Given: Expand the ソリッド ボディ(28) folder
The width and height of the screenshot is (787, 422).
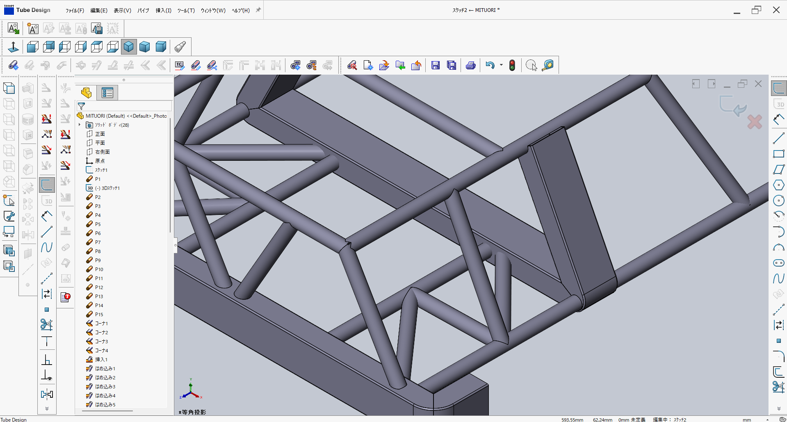Looking at the screenshot, I should click(80, 125).
